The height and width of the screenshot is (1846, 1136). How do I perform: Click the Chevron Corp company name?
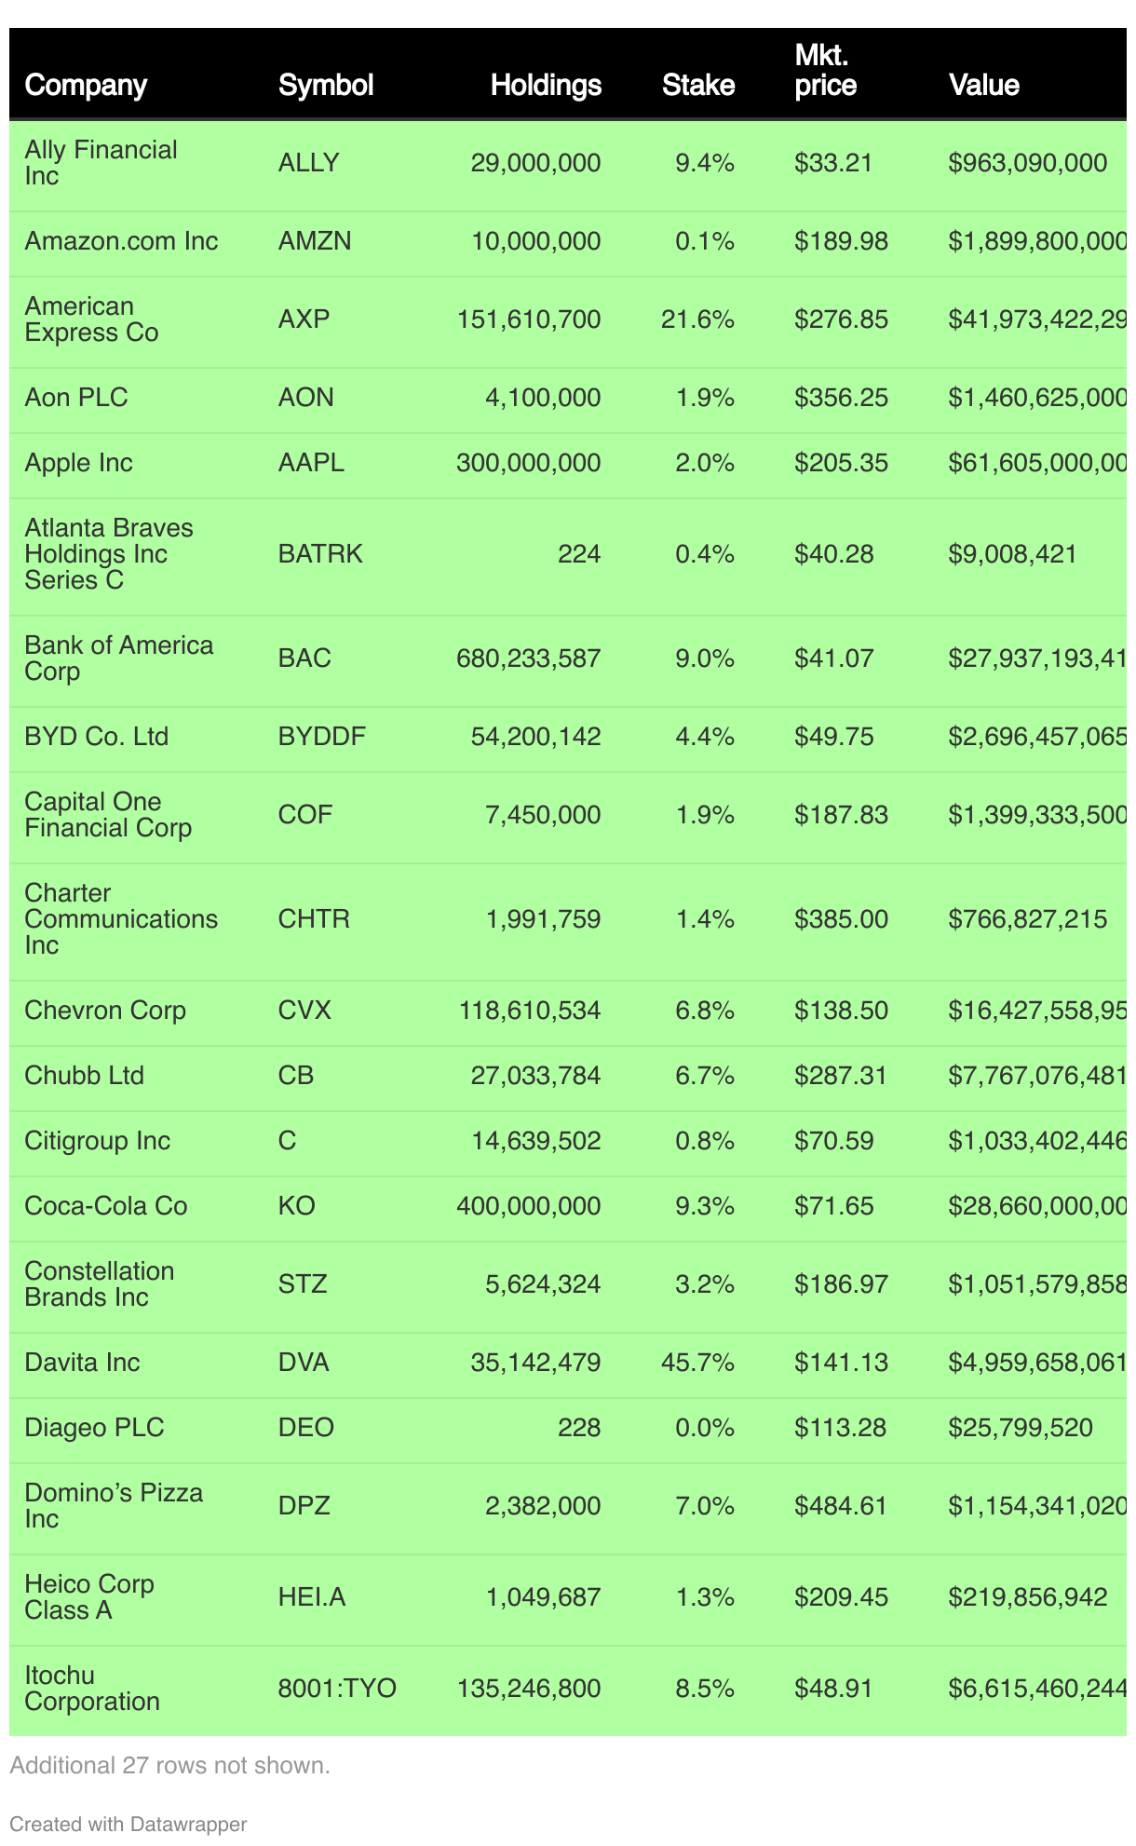pyautogui.click(x=105, y=1011)
